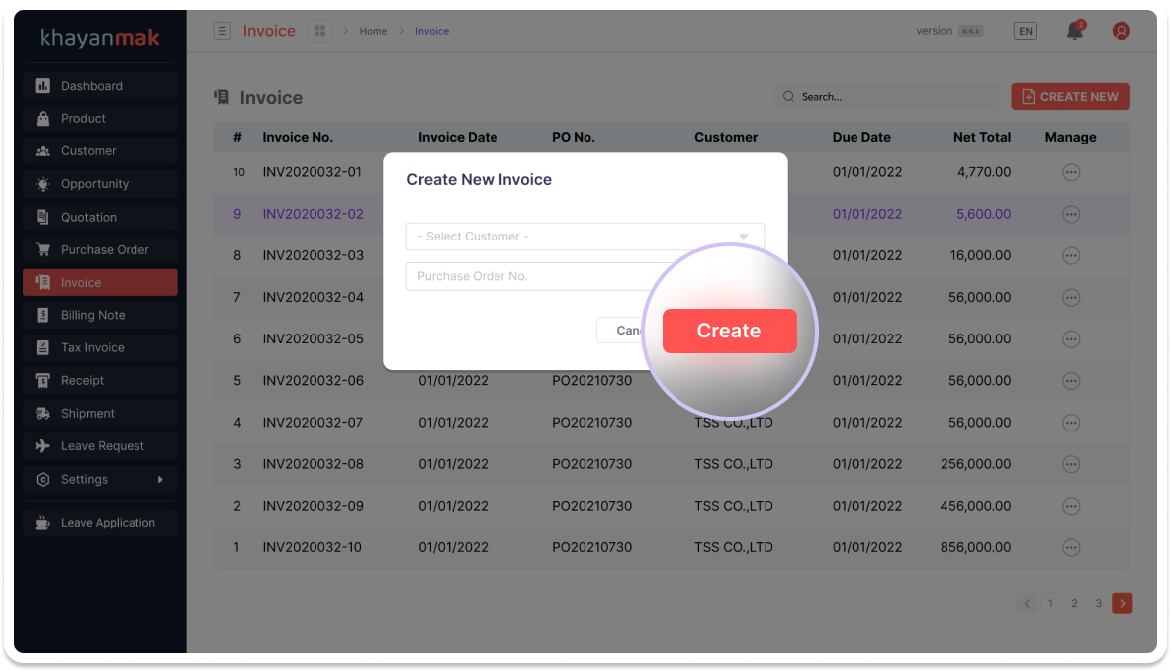The image size is (1171, 671).
Task: Click the Home breadcrumb link
Action: pyautogui.click(x=373, y=31)
